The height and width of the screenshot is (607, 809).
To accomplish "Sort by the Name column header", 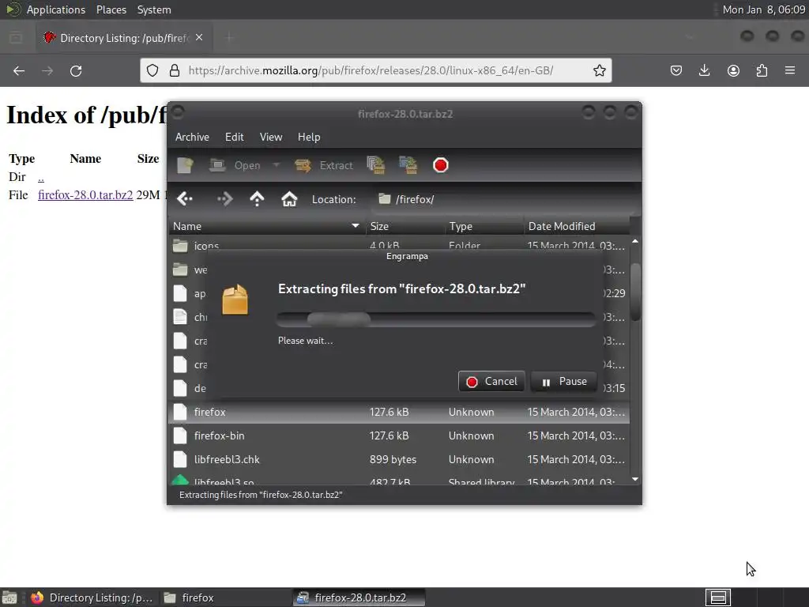I will point(266,226).
